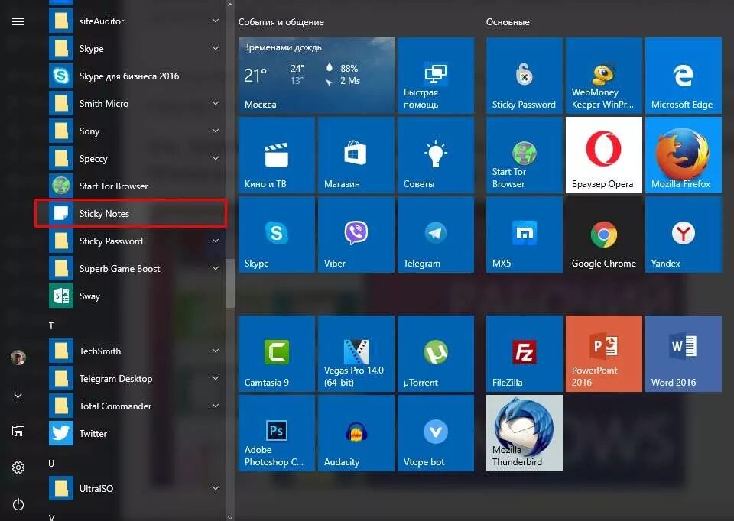734x521 pixels.
Task: Click the Основные group title
Action: (508, 22)
